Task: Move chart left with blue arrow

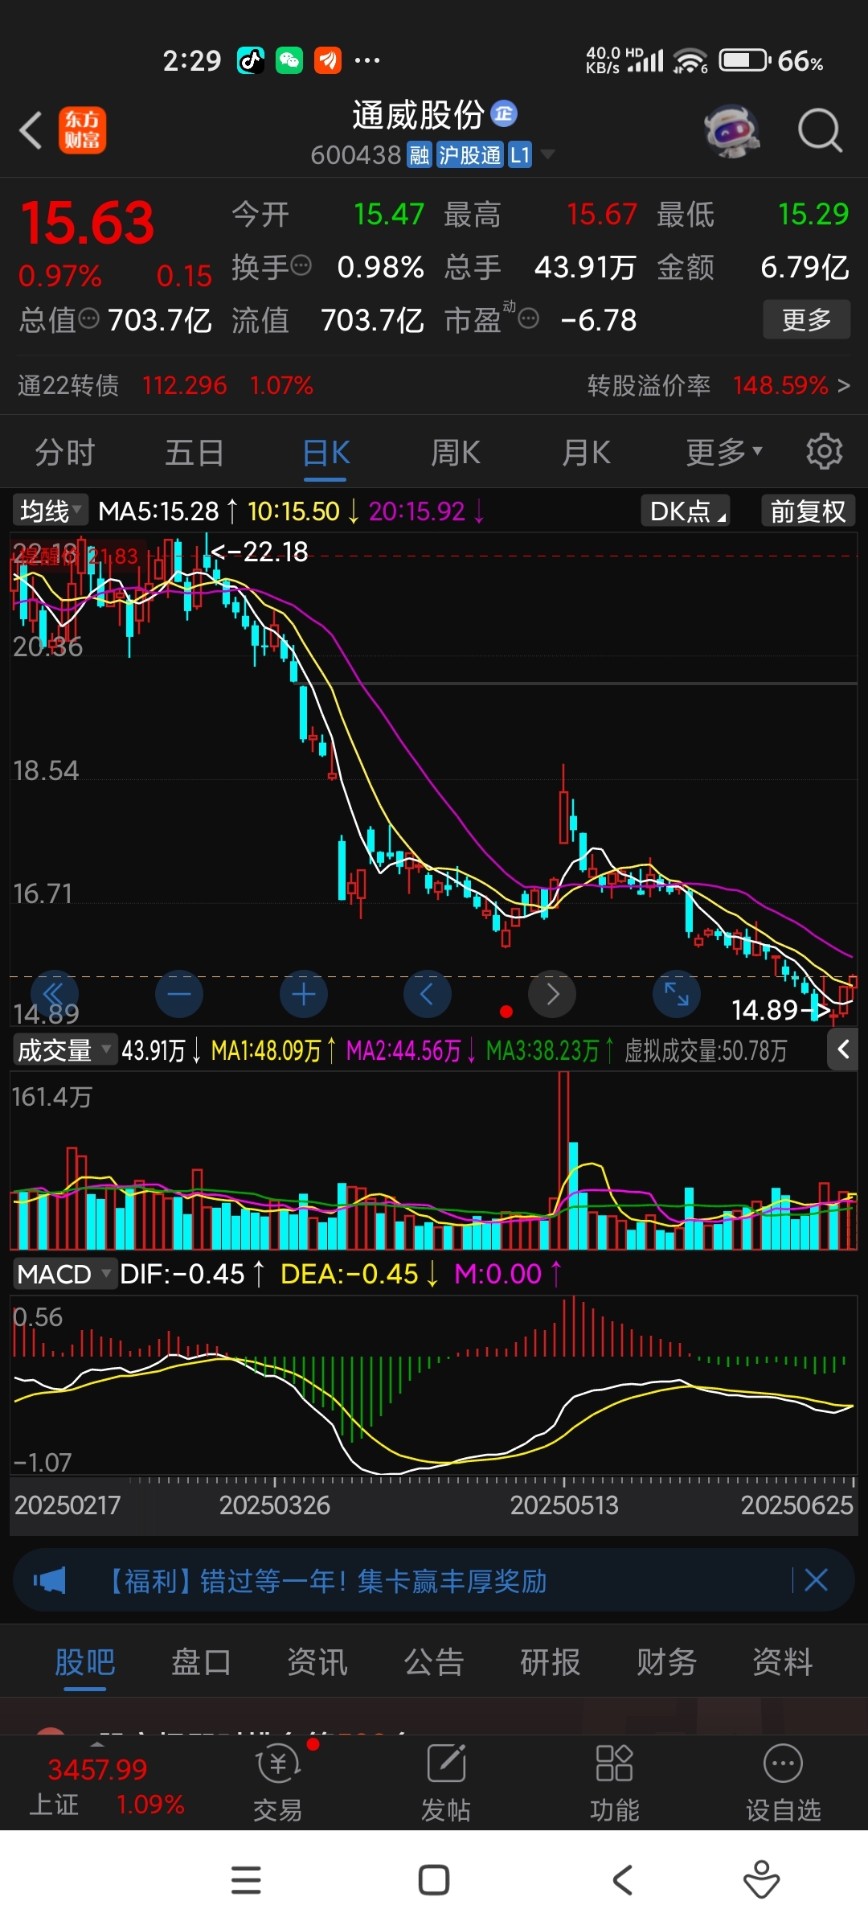Action: (x=428, y=995)
